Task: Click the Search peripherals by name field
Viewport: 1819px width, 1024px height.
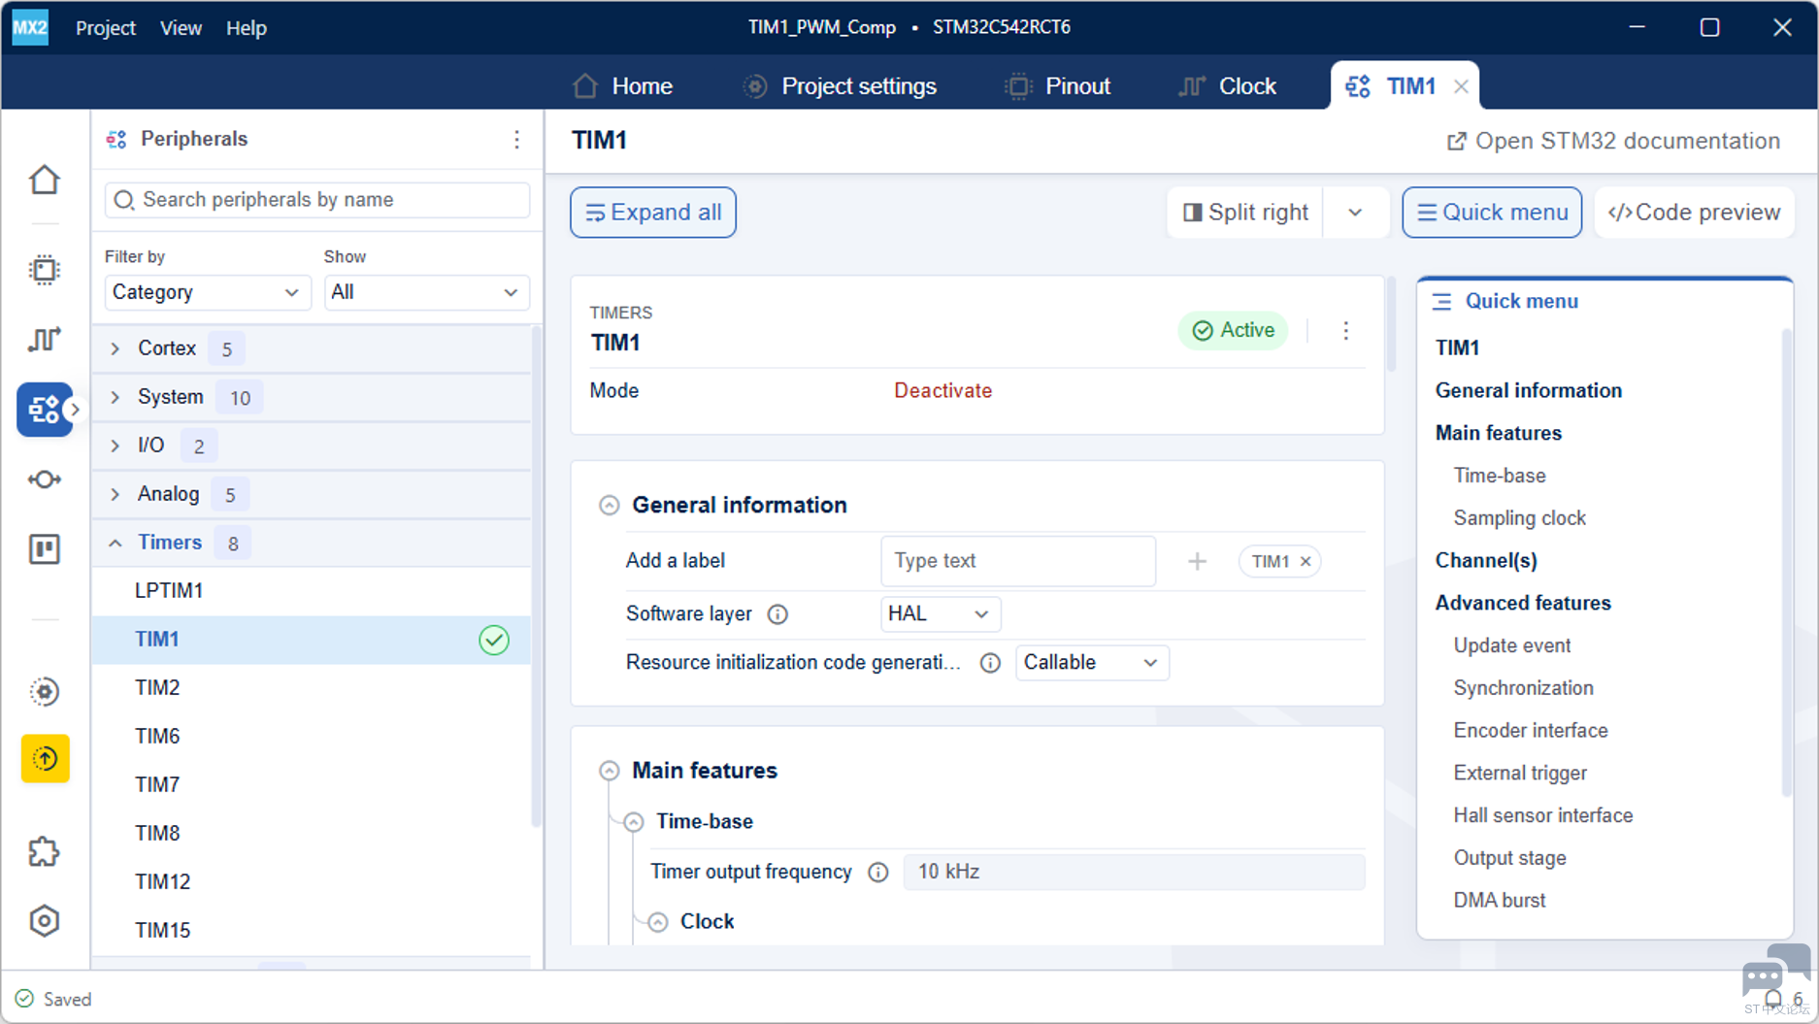Action: 317,200
